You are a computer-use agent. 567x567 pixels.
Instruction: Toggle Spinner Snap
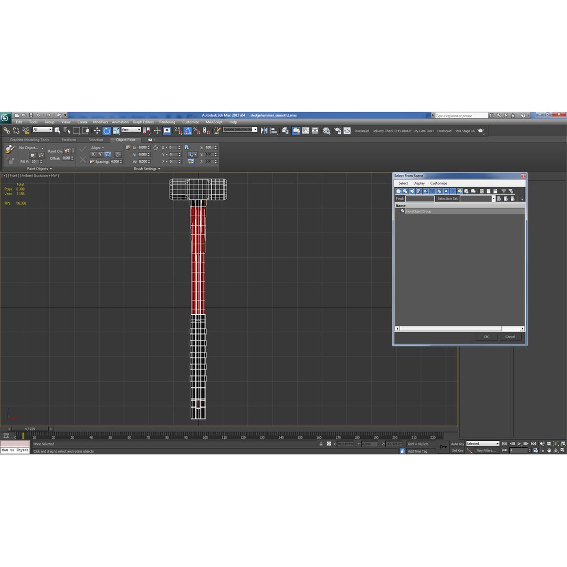point(206,131)
